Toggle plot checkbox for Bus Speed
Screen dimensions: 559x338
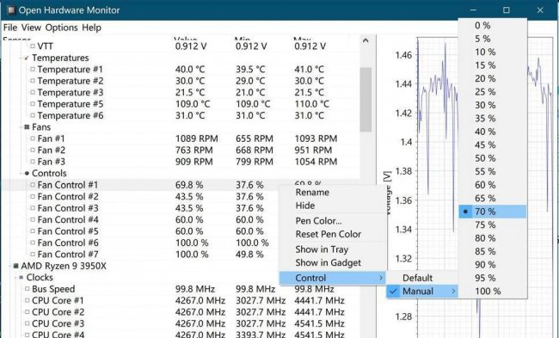(28, 289)
